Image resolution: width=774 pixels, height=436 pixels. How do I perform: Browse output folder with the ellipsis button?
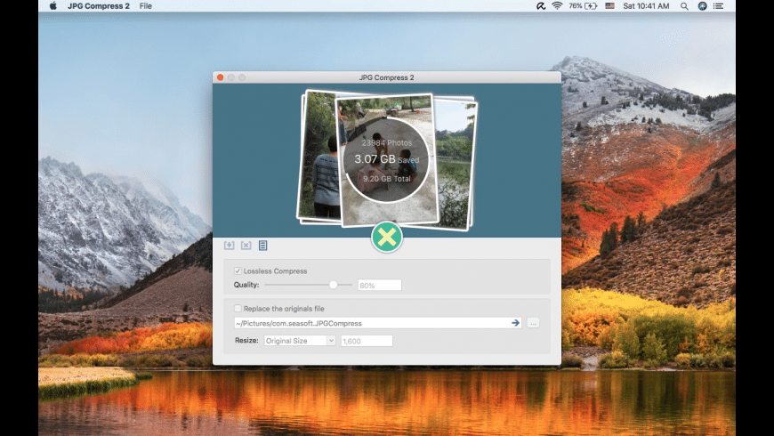[533, 323]
